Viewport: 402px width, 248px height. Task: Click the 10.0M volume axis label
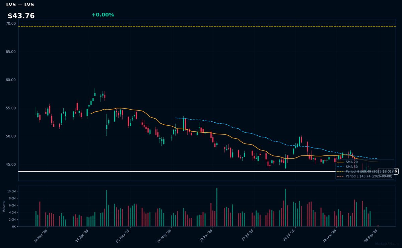[x=11, y=191]
